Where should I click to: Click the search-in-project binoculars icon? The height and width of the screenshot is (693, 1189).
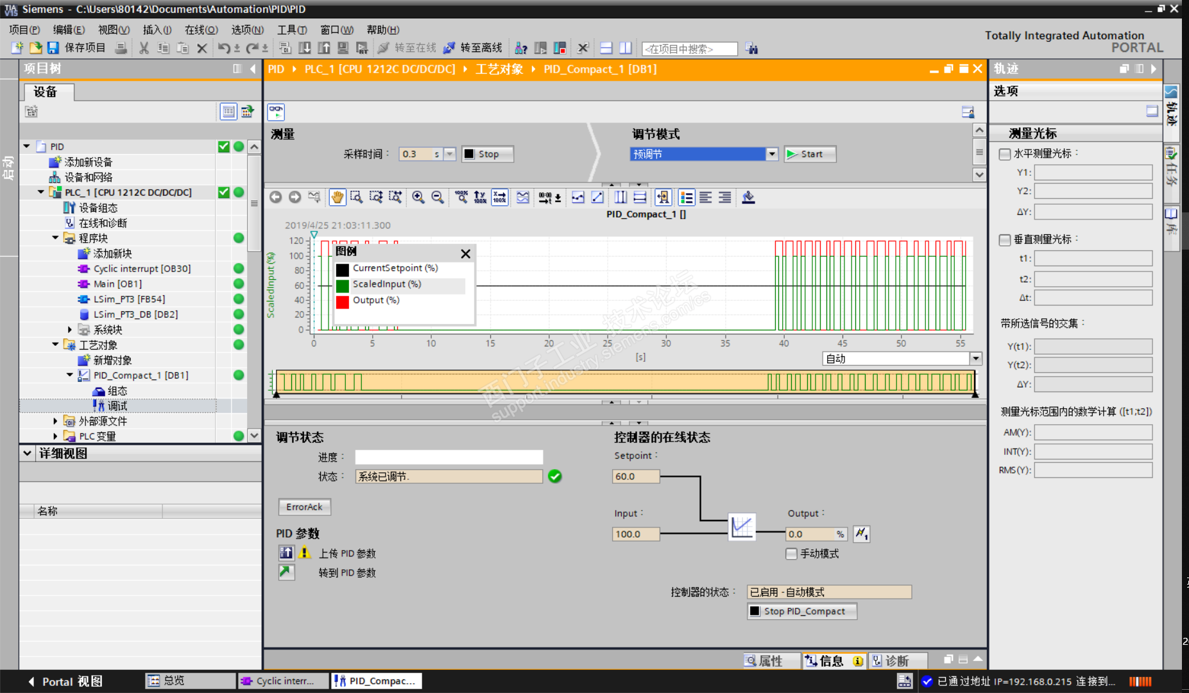click(752, 49)
